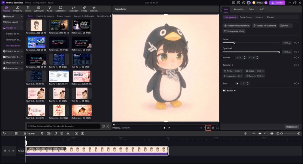The width and height of the screenshot is (303, 164).
Task: Open the Transición section
Action: pyautogui.click(x=73, y=9)
